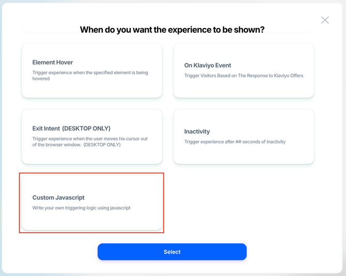Viewport: 346px width, 276px height.
Task: Click 'Trigger experience when the specified element' description
Action: pyautogui.click(x=90, y=76)
